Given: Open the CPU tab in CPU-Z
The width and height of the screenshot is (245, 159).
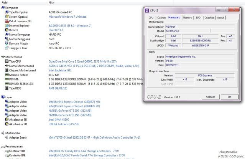Looking at the screenshot, I should coord(151,18).
